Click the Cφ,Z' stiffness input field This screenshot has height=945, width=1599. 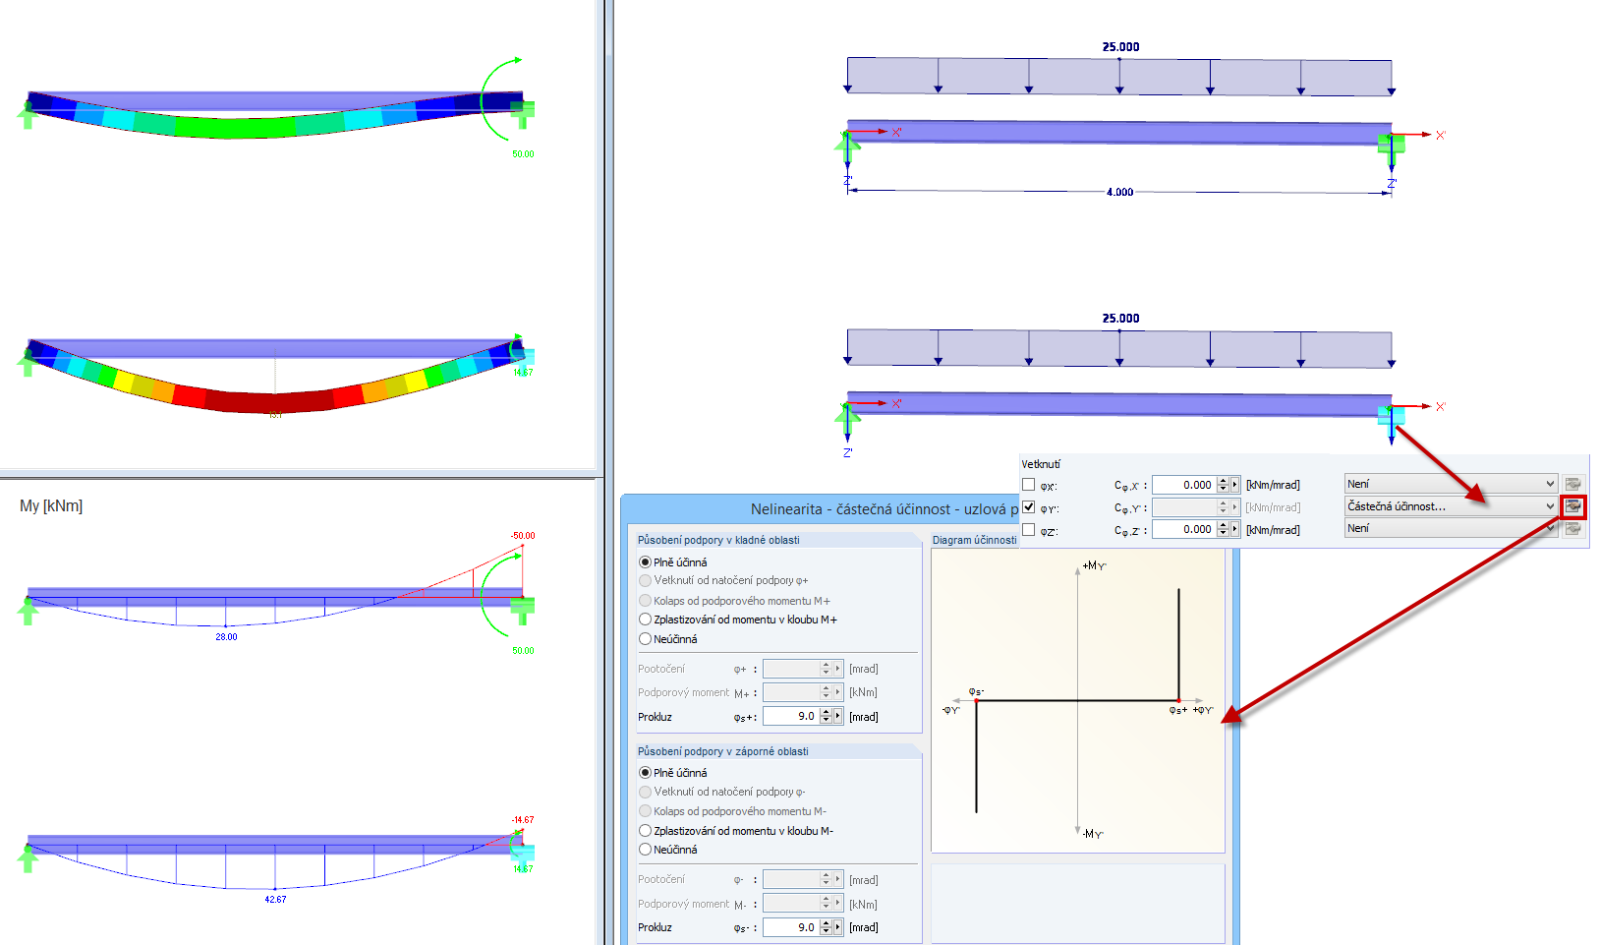point(1184,529)
